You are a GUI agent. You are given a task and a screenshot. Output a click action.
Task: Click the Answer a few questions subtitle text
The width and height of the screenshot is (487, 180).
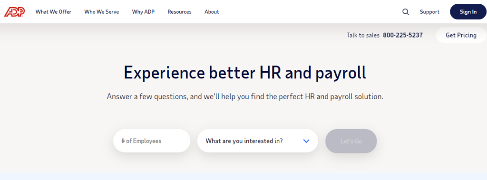click(245, 96)
